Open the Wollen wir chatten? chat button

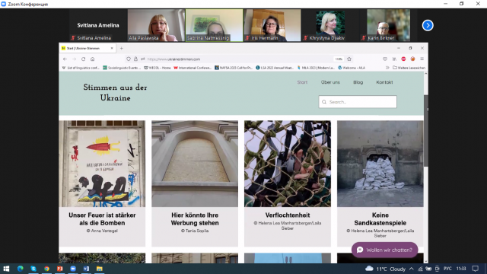click(384, 250)
